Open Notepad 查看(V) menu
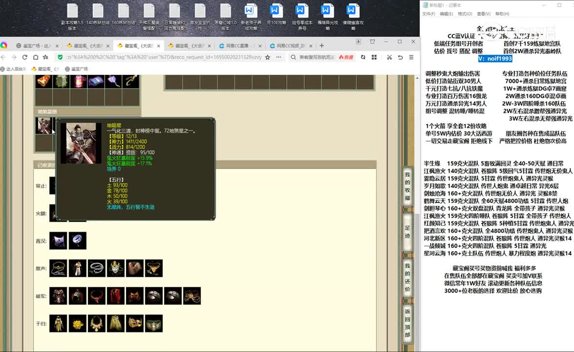574x352 pixels. (484, 14)
